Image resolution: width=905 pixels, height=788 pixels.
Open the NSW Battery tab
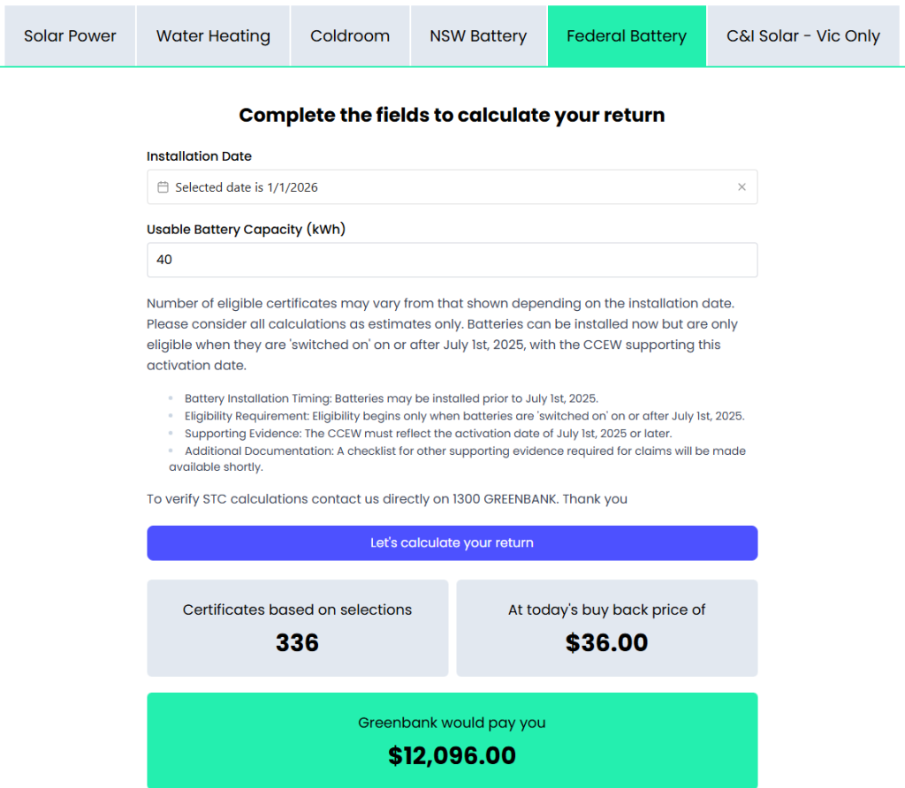(x=478, y=36)
